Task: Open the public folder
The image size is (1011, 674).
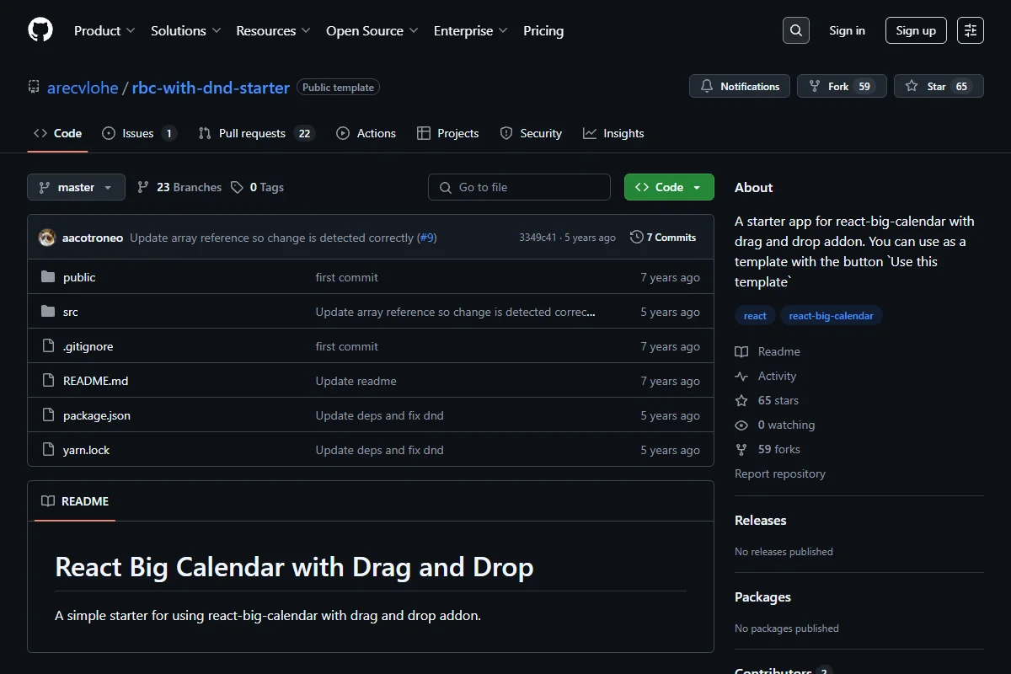Action: (79, 277)
